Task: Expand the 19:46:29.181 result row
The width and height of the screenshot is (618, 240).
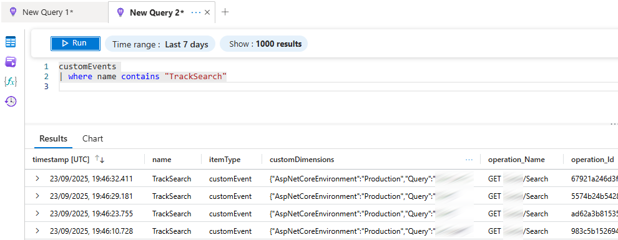Action: point(37,196)
